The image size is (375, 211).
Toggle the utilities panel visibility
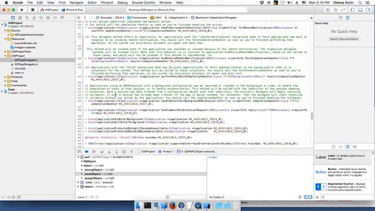click(367, 10)
